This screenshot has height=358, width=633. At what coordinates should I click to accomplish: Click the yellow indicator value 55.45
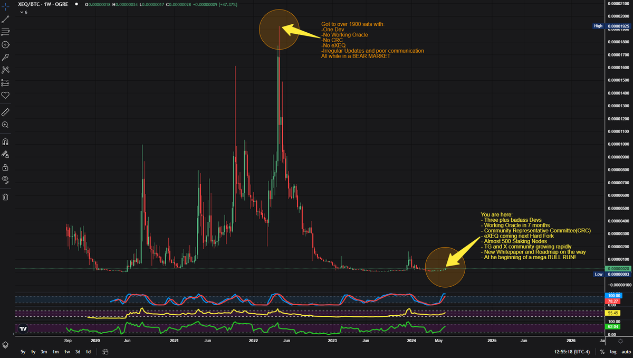612,313
